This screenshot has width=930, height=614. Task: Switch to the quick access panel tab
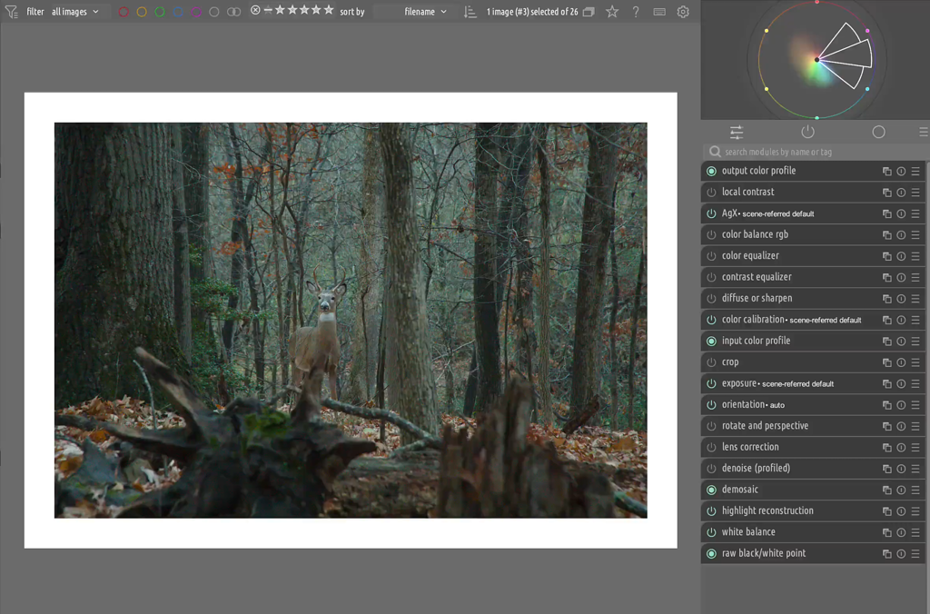tap(736, 132)
